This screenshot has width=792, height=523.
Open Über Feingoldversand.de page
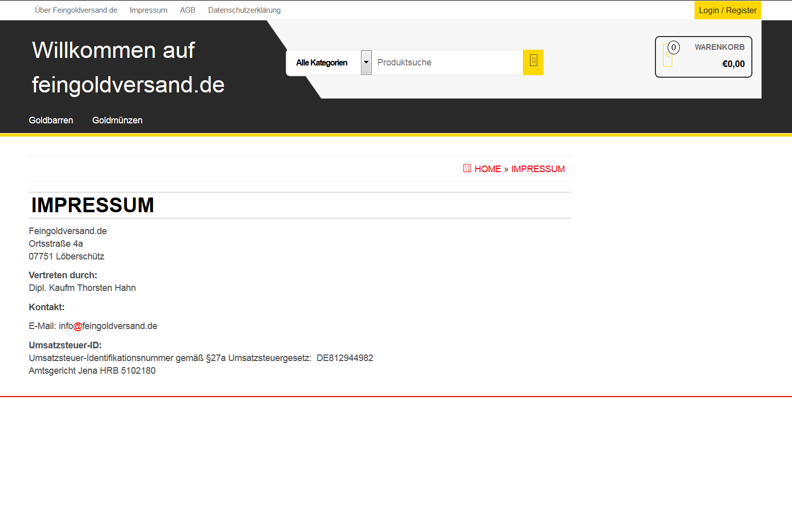[76, 10]
